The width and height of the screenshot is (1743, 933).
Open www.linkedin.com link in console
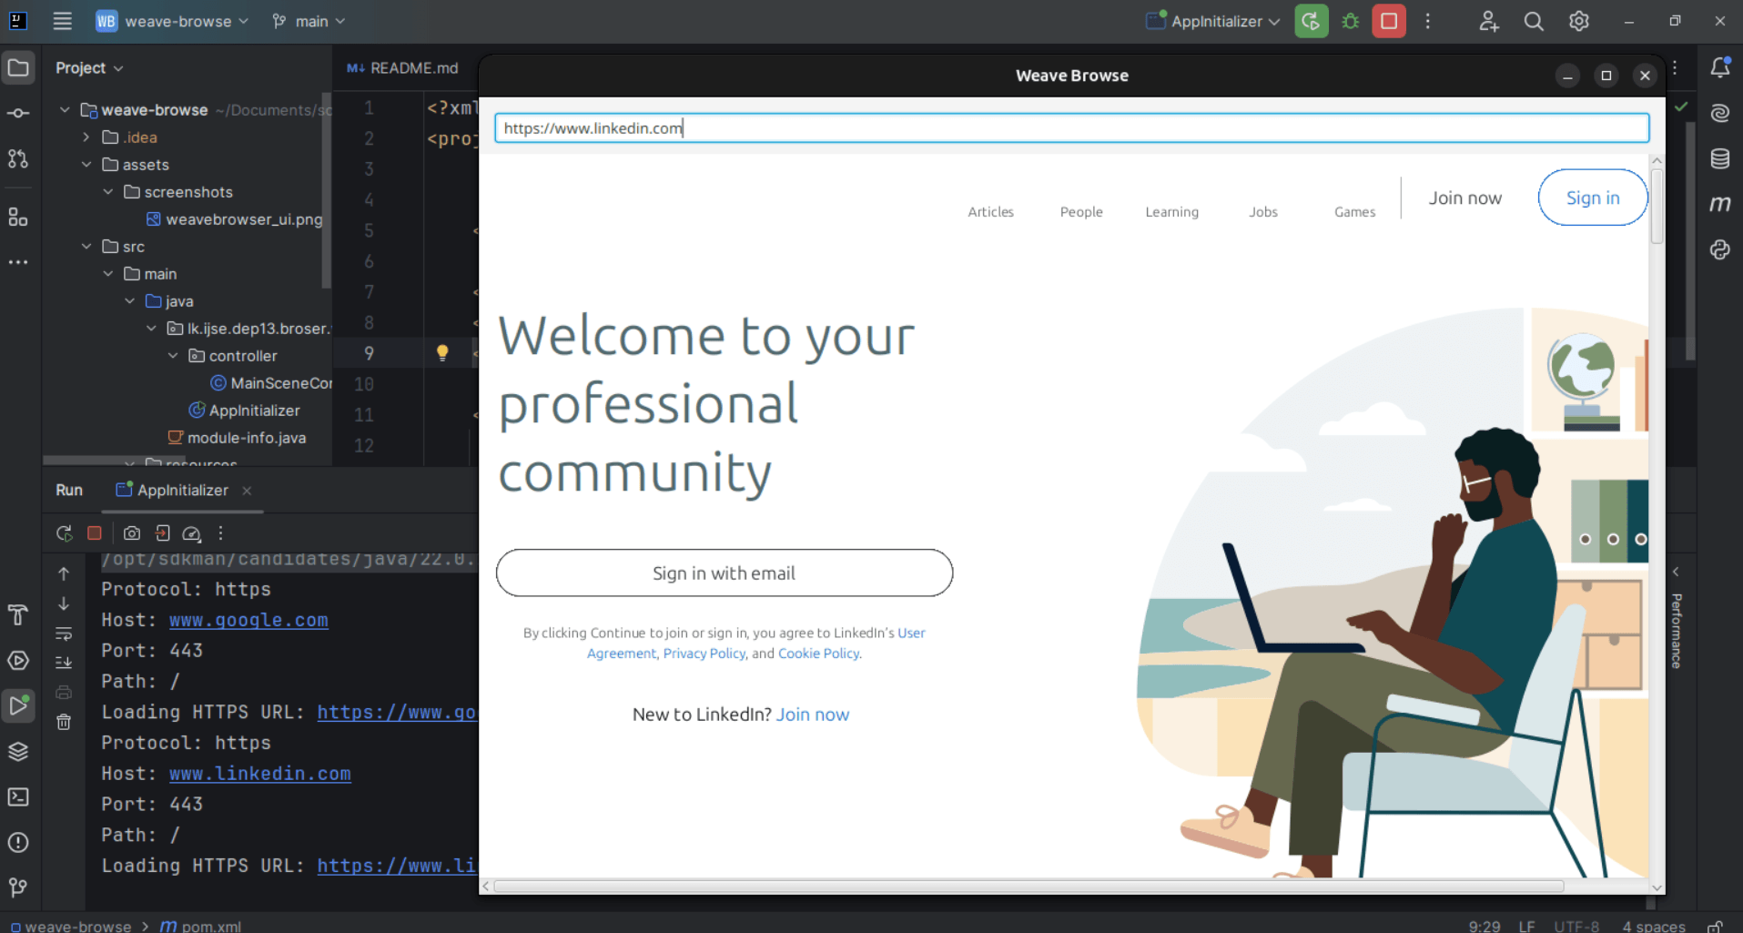[x=259, y=774]
